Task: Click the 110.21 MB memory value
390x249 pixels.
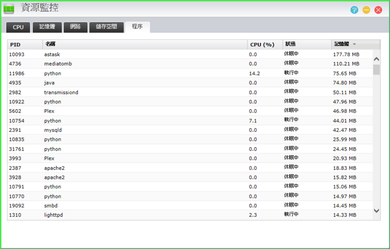Action: 346,64
